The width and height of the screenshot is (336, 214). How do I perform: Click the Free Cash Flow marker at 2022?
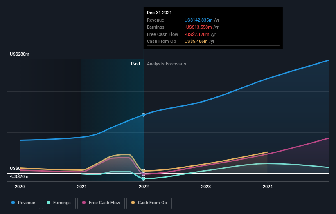click(x=144, y=174)
